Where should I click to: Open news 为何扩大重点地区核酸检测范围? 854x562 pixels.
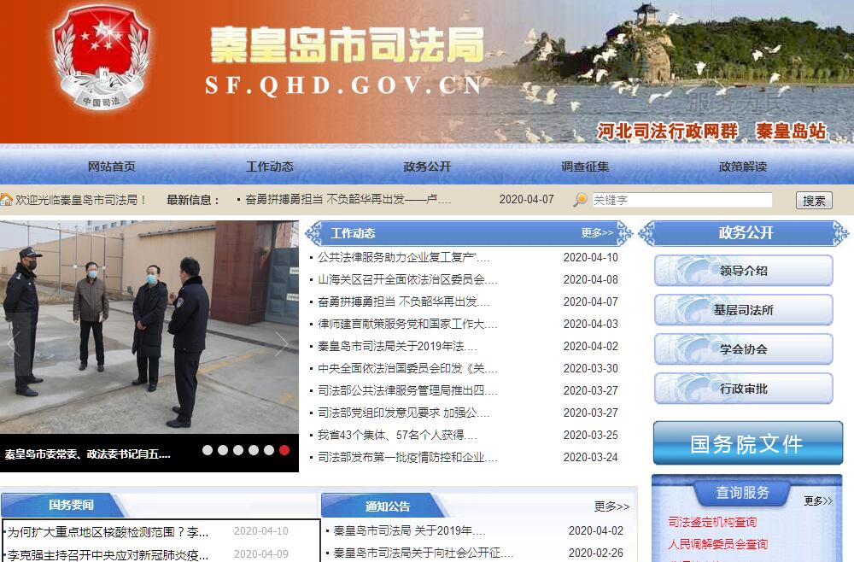[108, 532]
